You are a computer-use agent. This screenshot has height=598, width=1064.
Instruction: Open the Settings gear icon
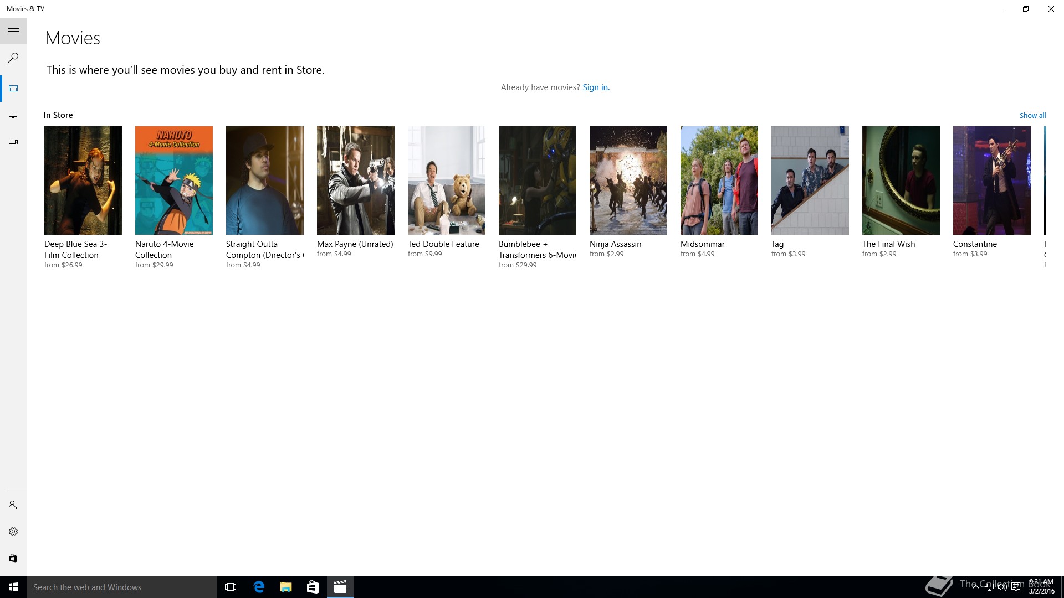pyautogui.click(x=13, y=532)
